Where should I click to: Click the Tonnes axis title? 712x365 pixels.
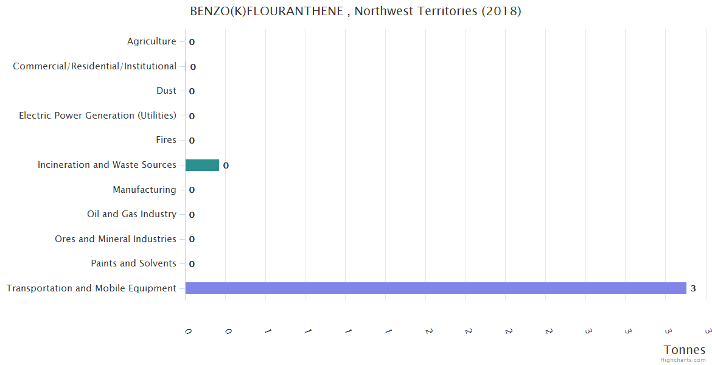(684, 350)
